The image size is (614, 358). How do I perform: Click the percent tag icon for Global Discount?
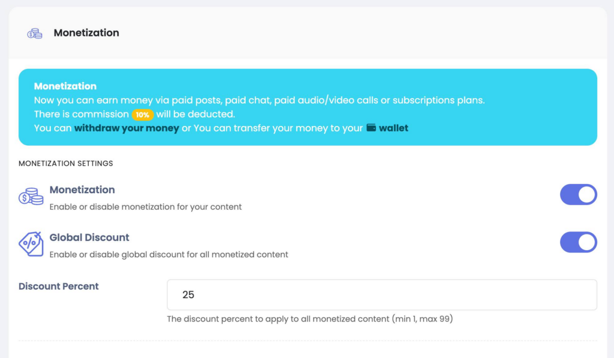click(x=31, y=244)
